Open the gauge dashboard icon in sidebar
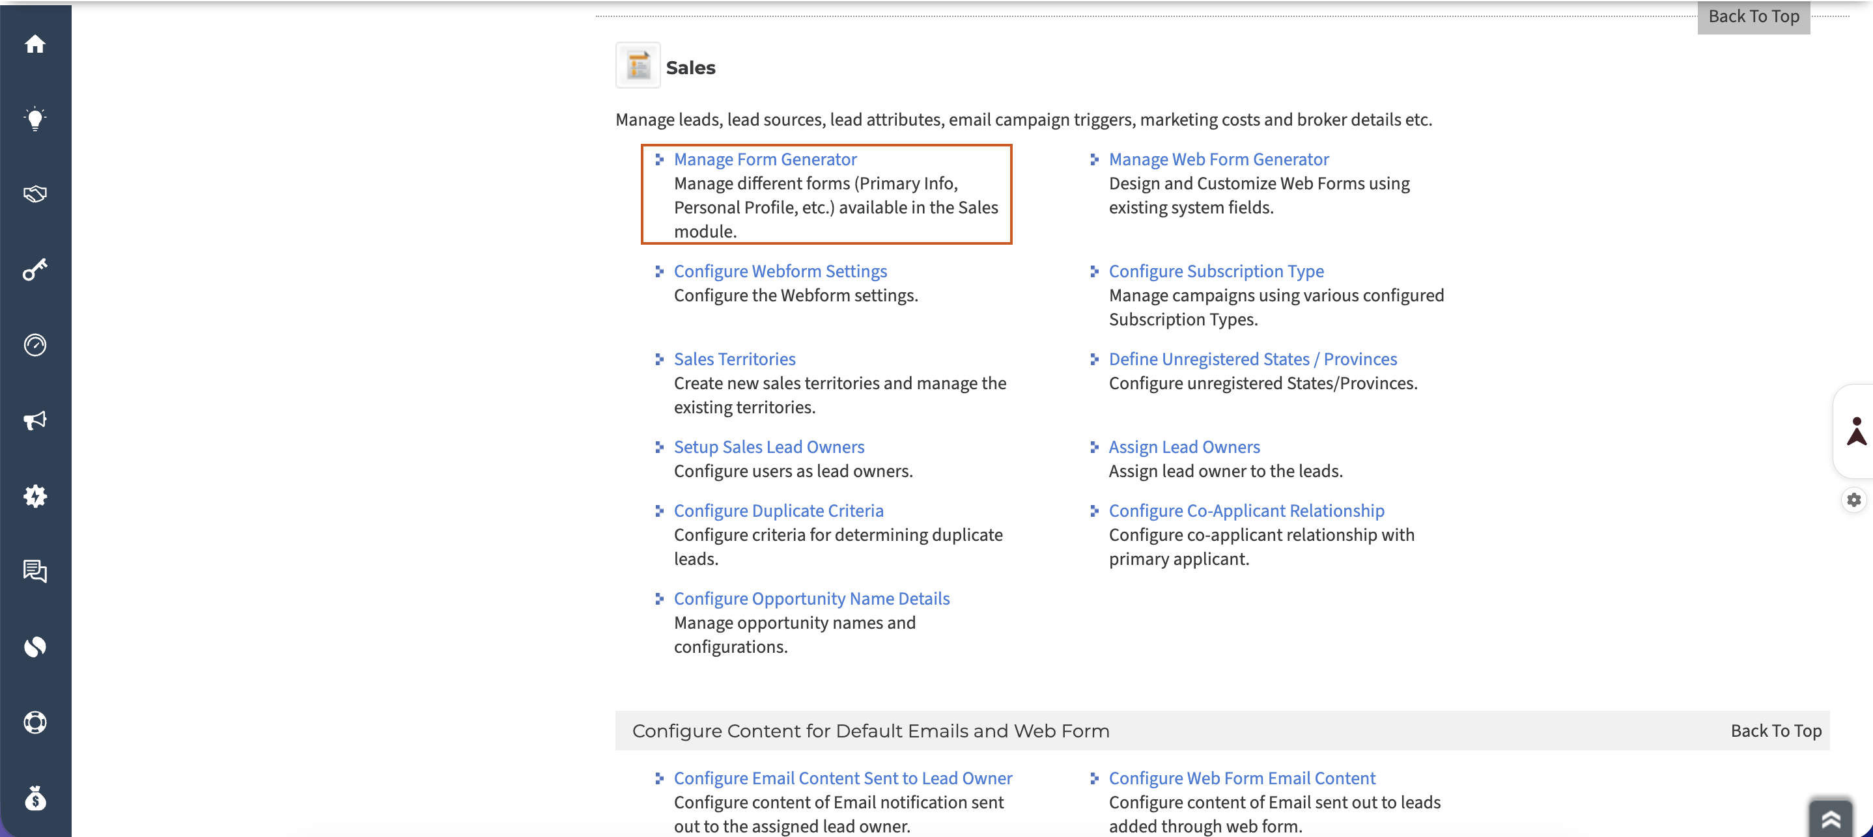 tap(35, 345)
